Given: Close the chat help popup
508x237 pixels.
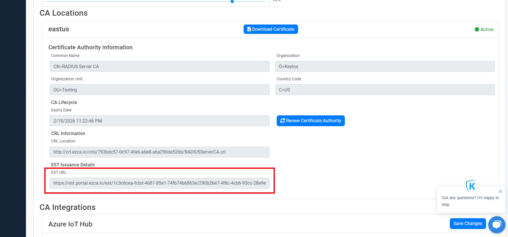Looking at the screenshot, I should (500, 191).
